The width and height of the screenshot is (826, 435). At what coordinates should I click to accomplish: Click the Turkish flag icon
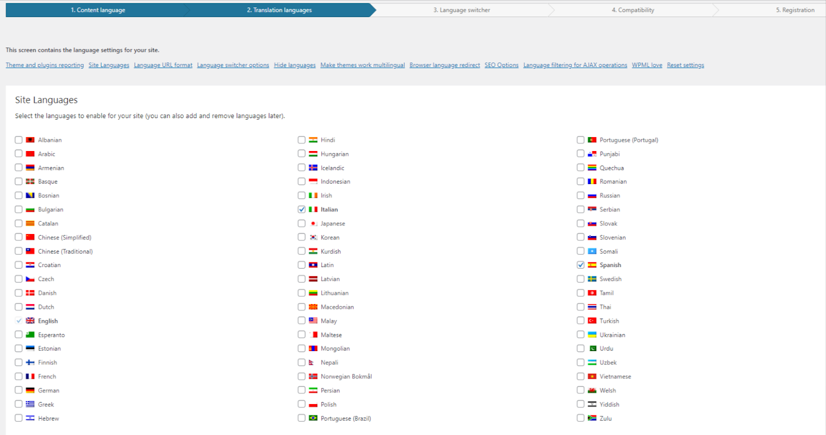tap(592, 321)
